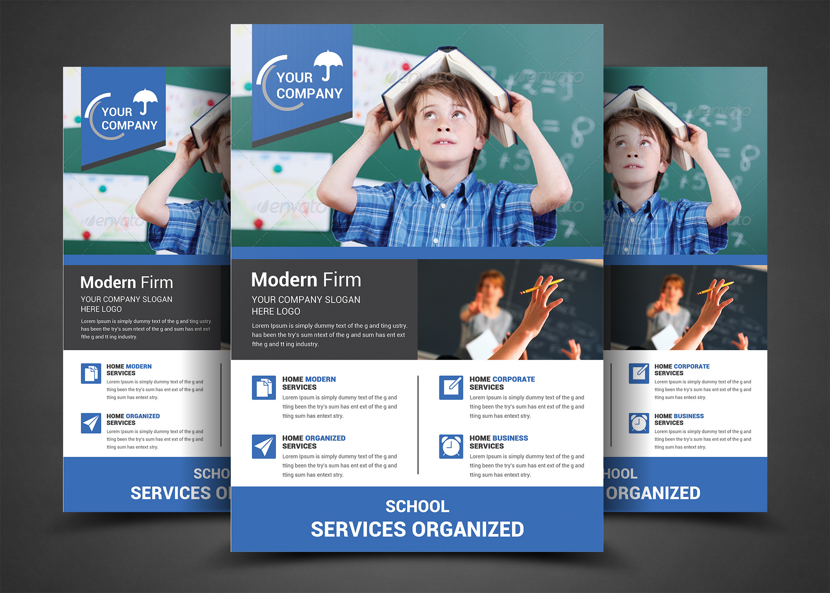Screen dimensions: 830x593
Task: Click the documents icon on the left flyer
Action: (91, 373)
